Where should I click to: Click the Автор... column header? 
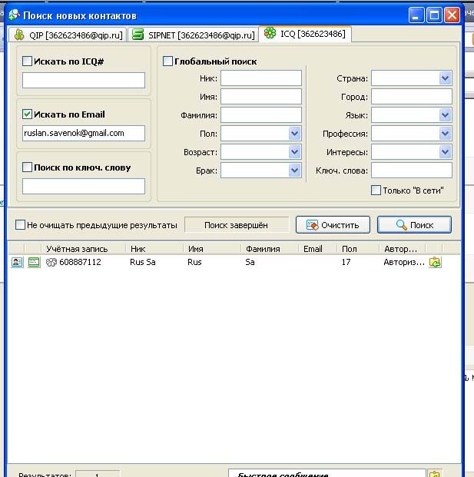403,249
